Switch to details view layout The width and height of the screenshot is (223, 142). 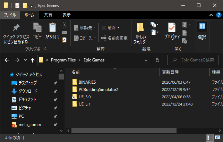click(209, 137)
